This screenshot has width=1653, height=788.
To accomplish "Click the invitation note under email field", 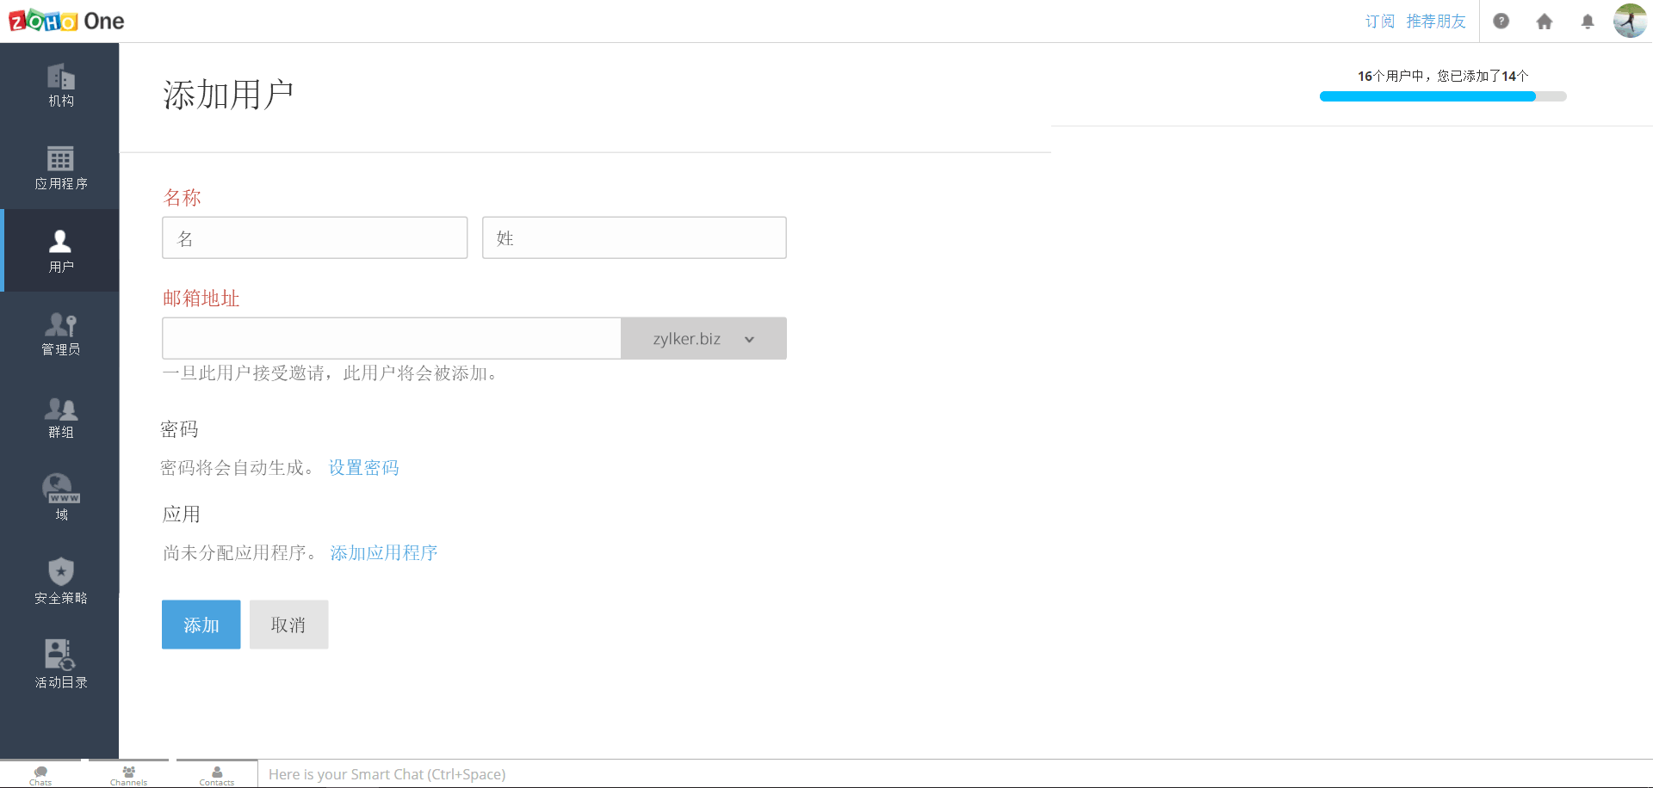I will coord(330,372).
